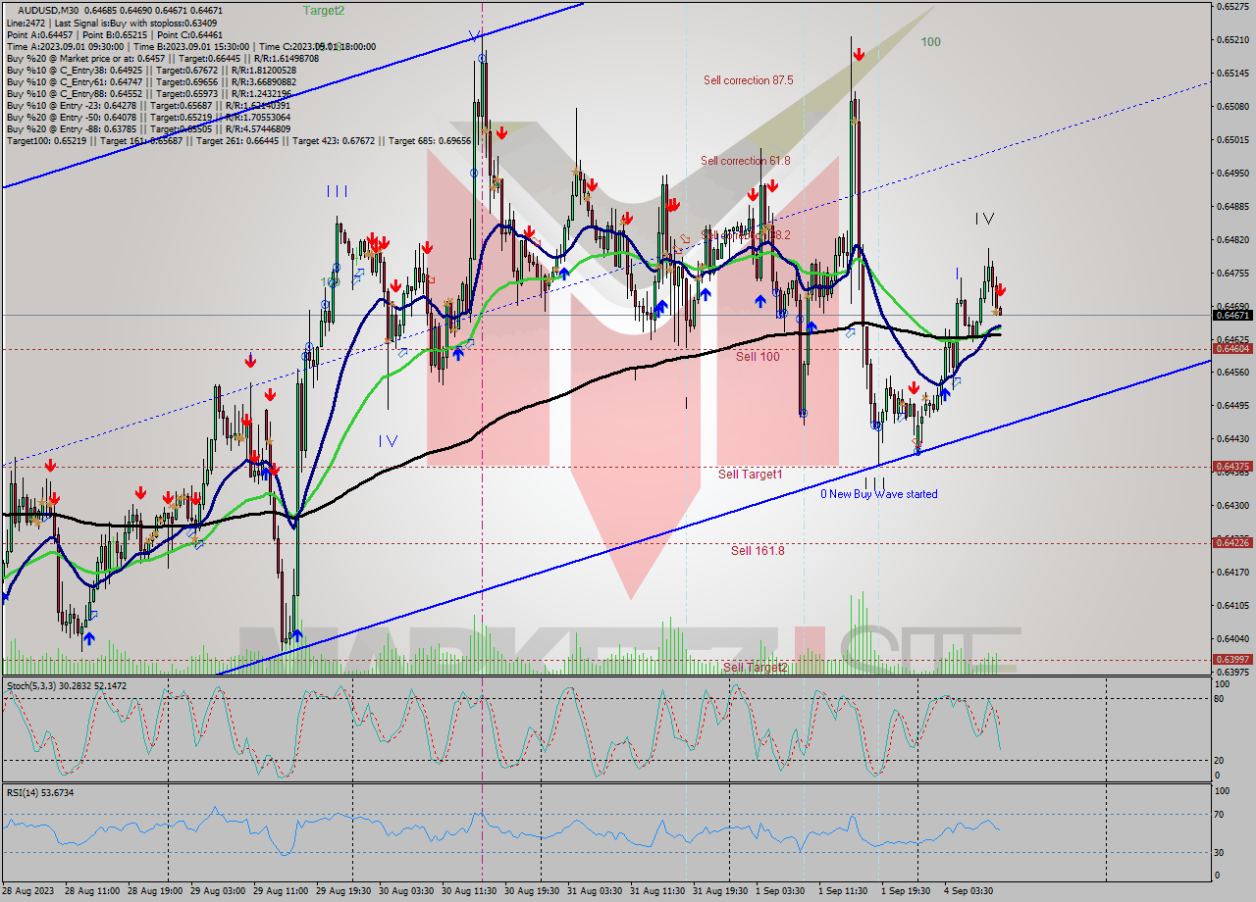
Task: Click the red 0.64604 price level tag
Action: pyautogui.click(x=1232, y=348)
